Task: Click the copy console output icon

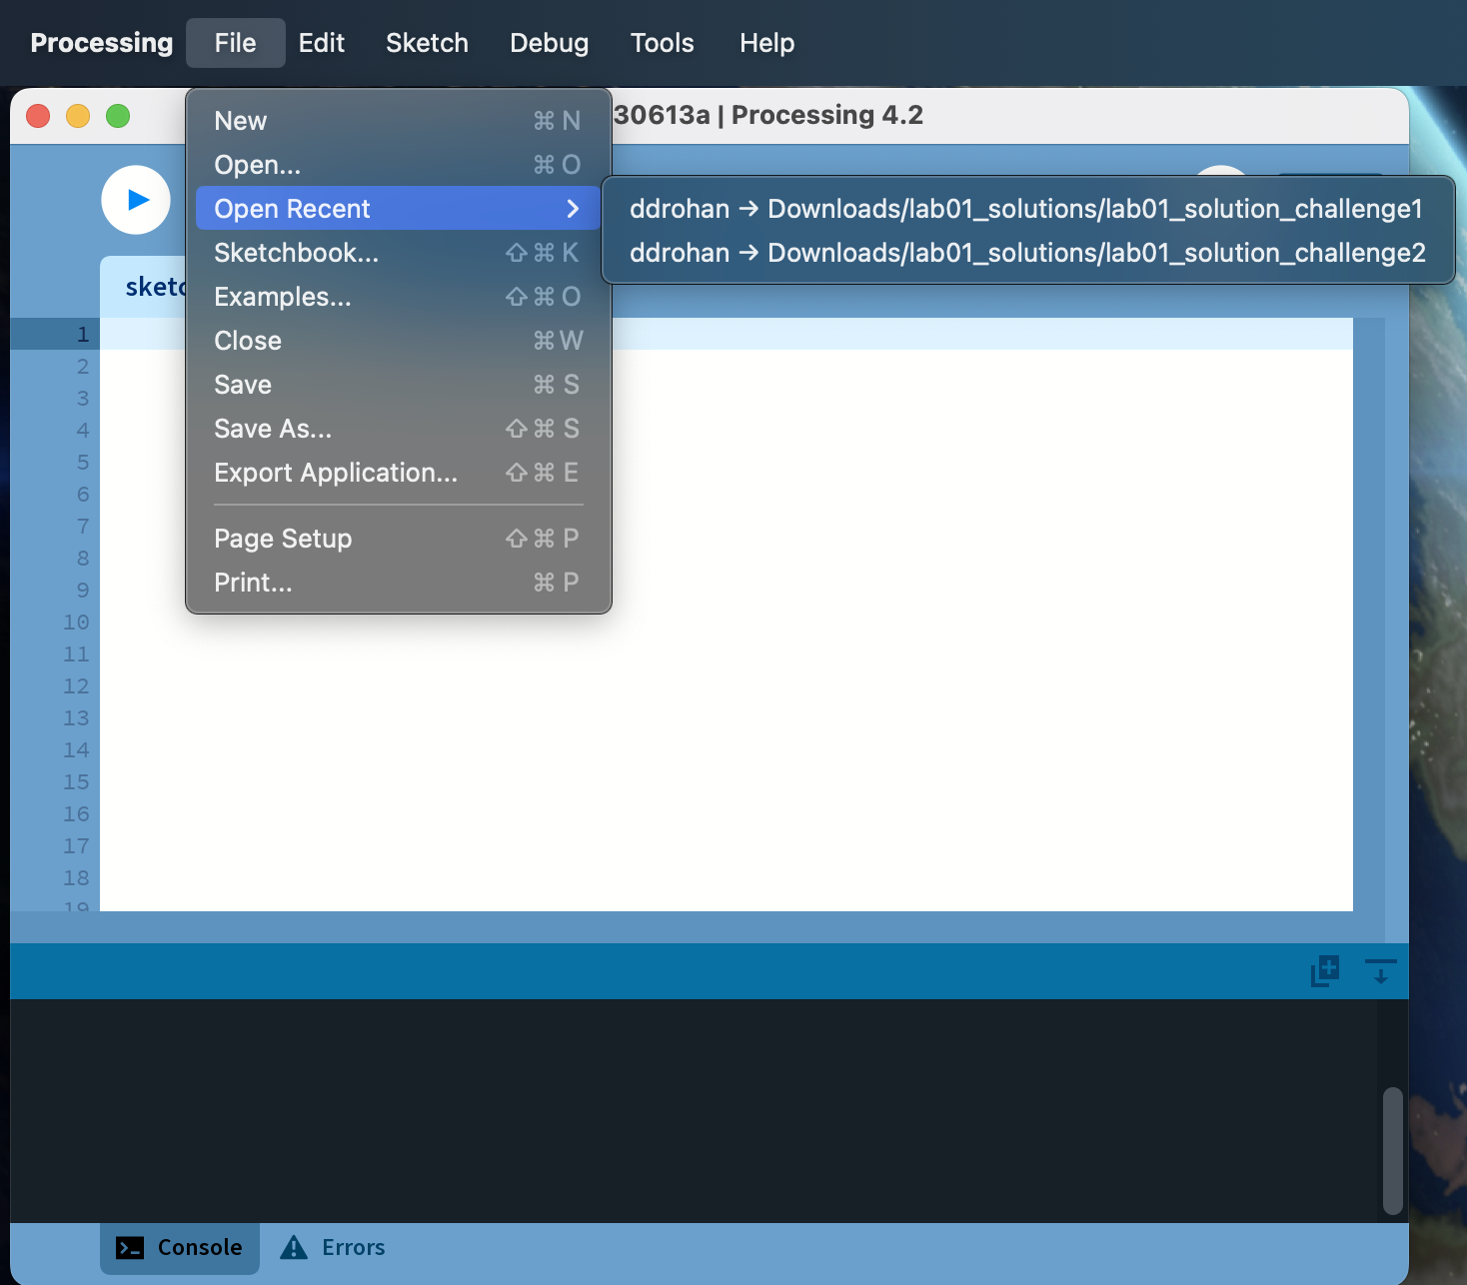Action: (1324, 970)
